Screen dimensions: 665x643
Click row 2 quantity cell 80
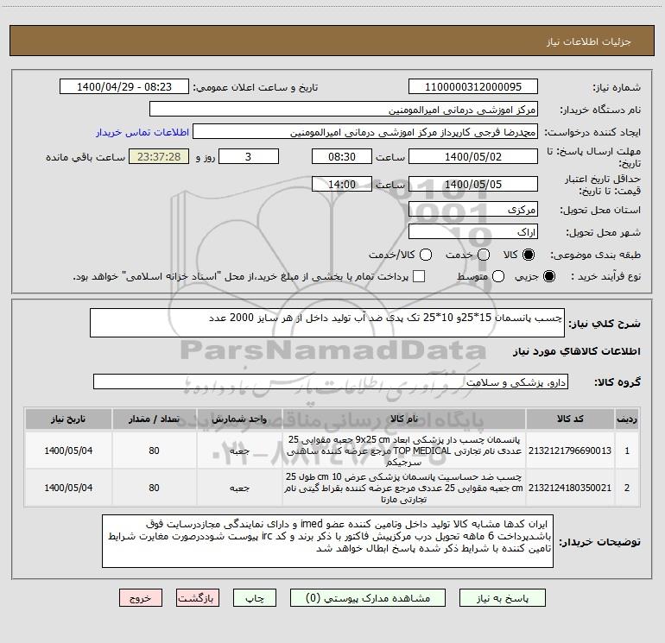154,488
